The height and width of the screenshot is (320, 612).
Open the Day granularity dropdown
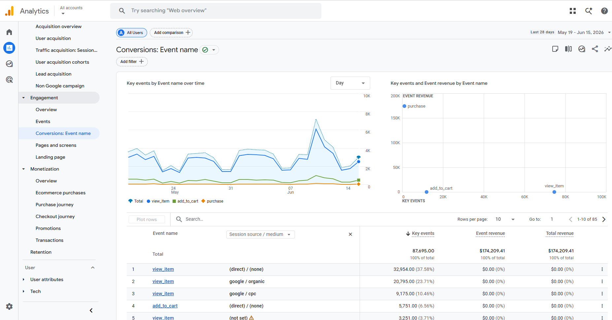[350, 83]
